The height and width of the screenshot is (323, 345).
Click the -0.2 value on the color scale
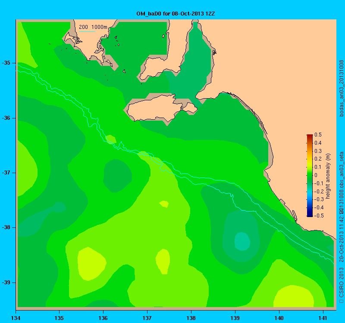click(x=319, y=191)
